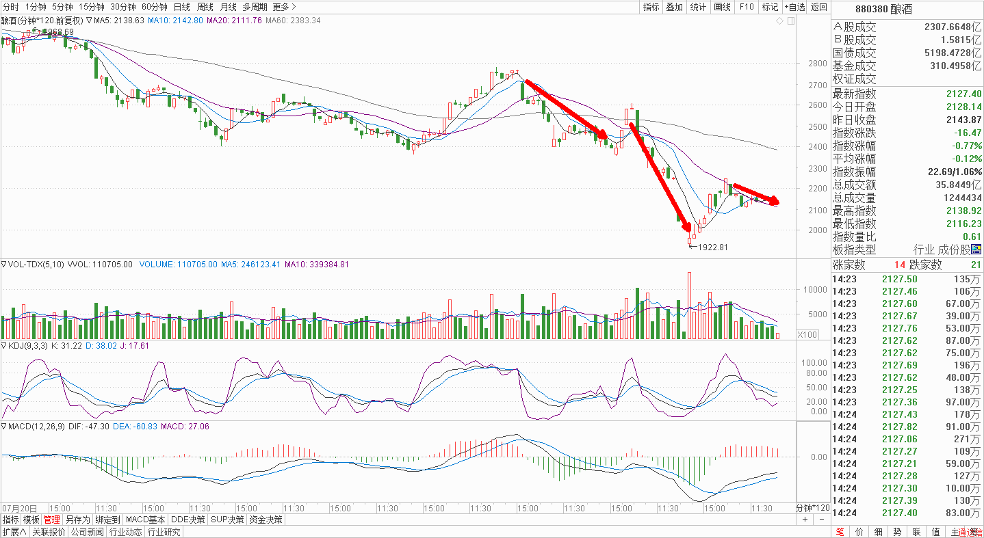Select the 细 detail tab at bottom right
This screenshot has width=984, height=538.
coord(878,532)
